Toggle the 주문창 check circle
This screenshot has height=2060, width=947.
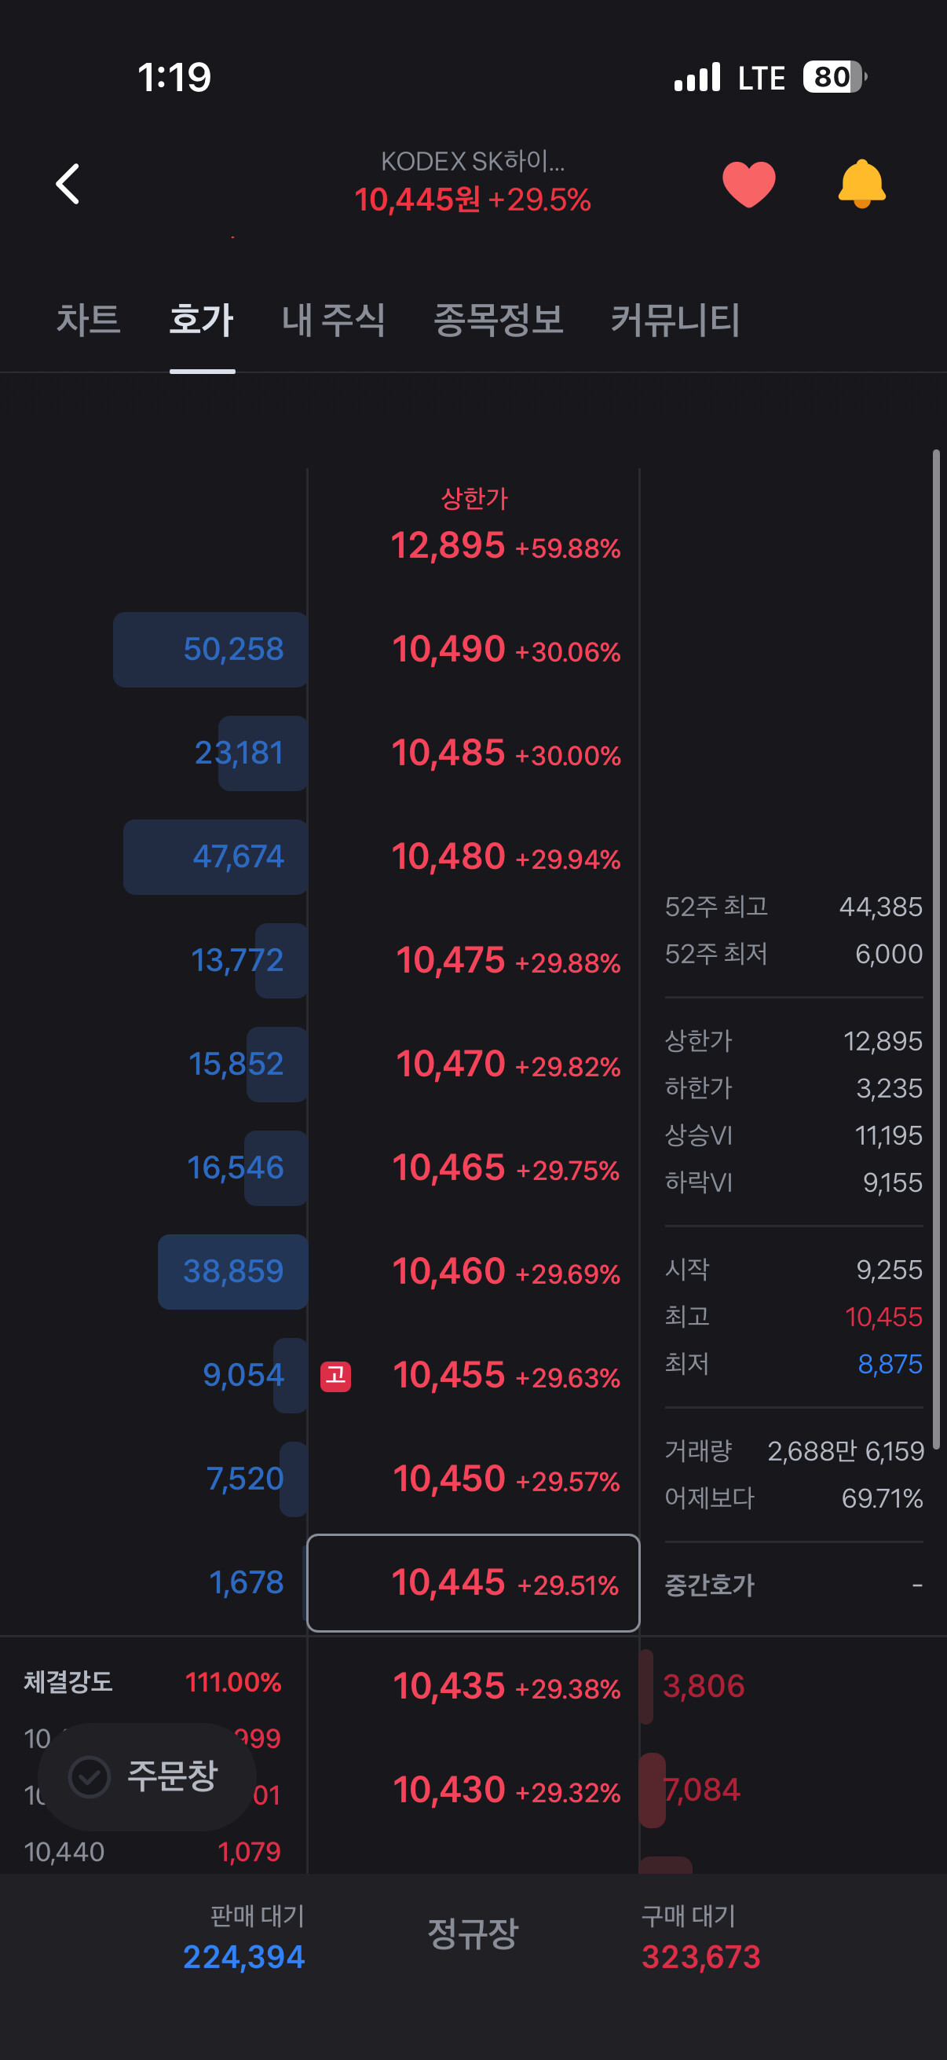(x=89, y=1777)
